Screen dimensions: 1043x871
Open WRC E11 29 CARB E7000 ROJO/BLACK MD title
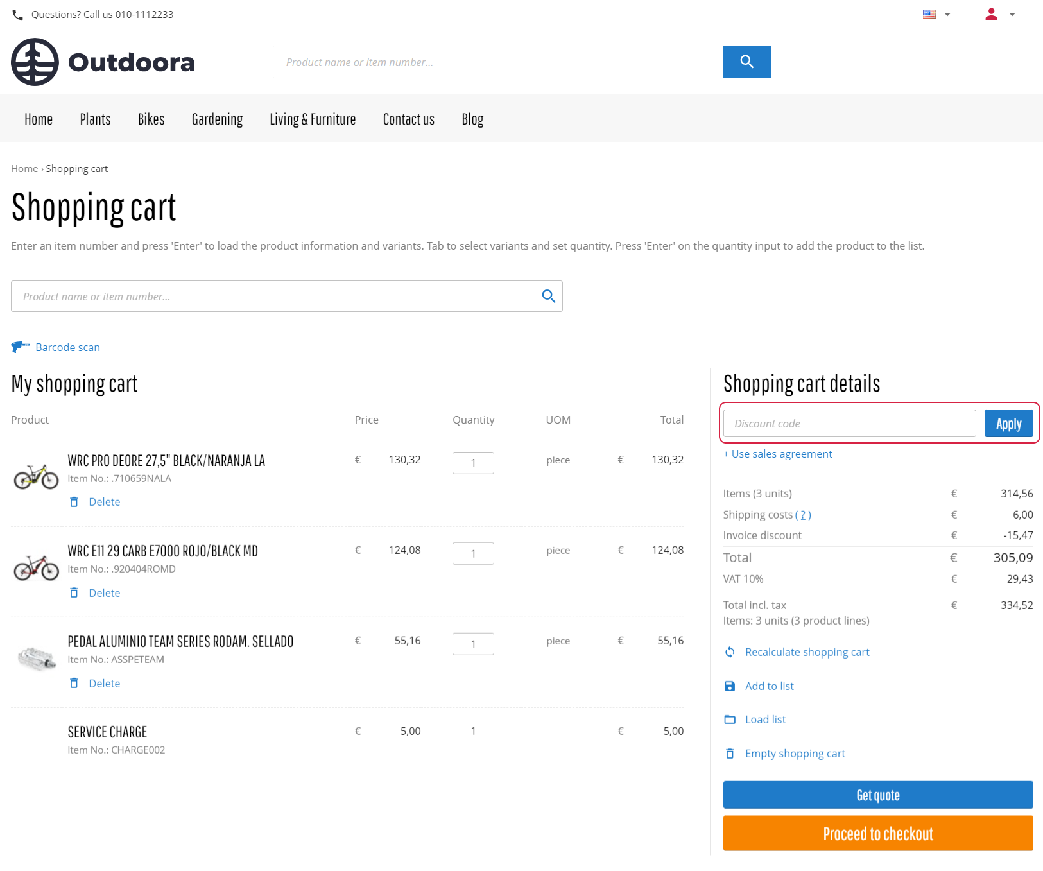pos(163,551)
